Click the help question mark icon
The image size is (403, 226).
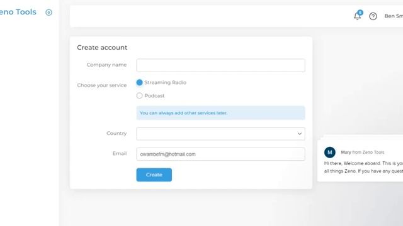pyautogui.click(x=373, y=16)
